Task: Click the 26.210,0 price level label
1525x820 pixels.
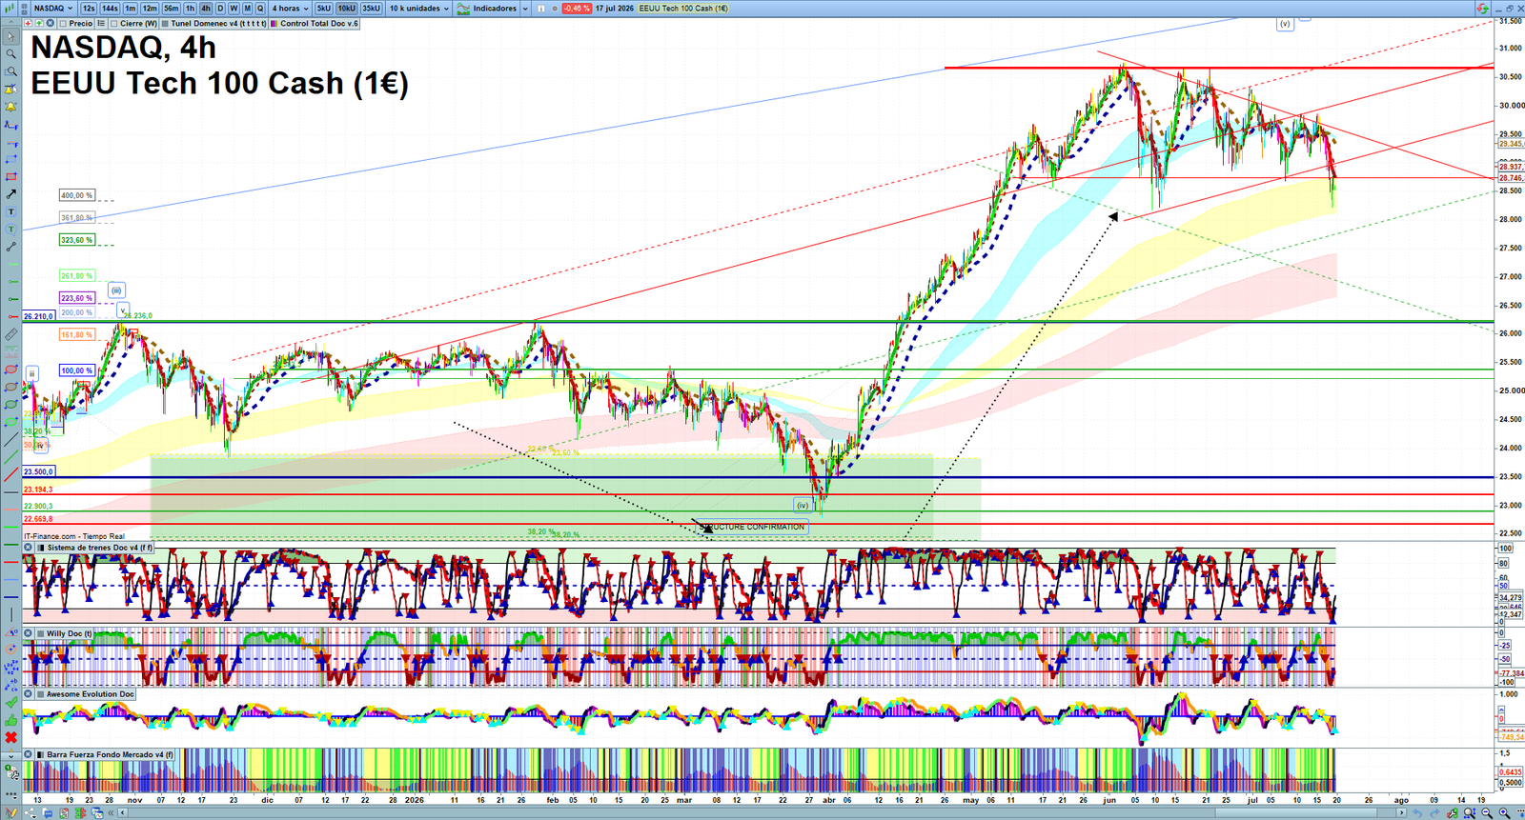Action: pyautogui.click(x=39, y=316)
